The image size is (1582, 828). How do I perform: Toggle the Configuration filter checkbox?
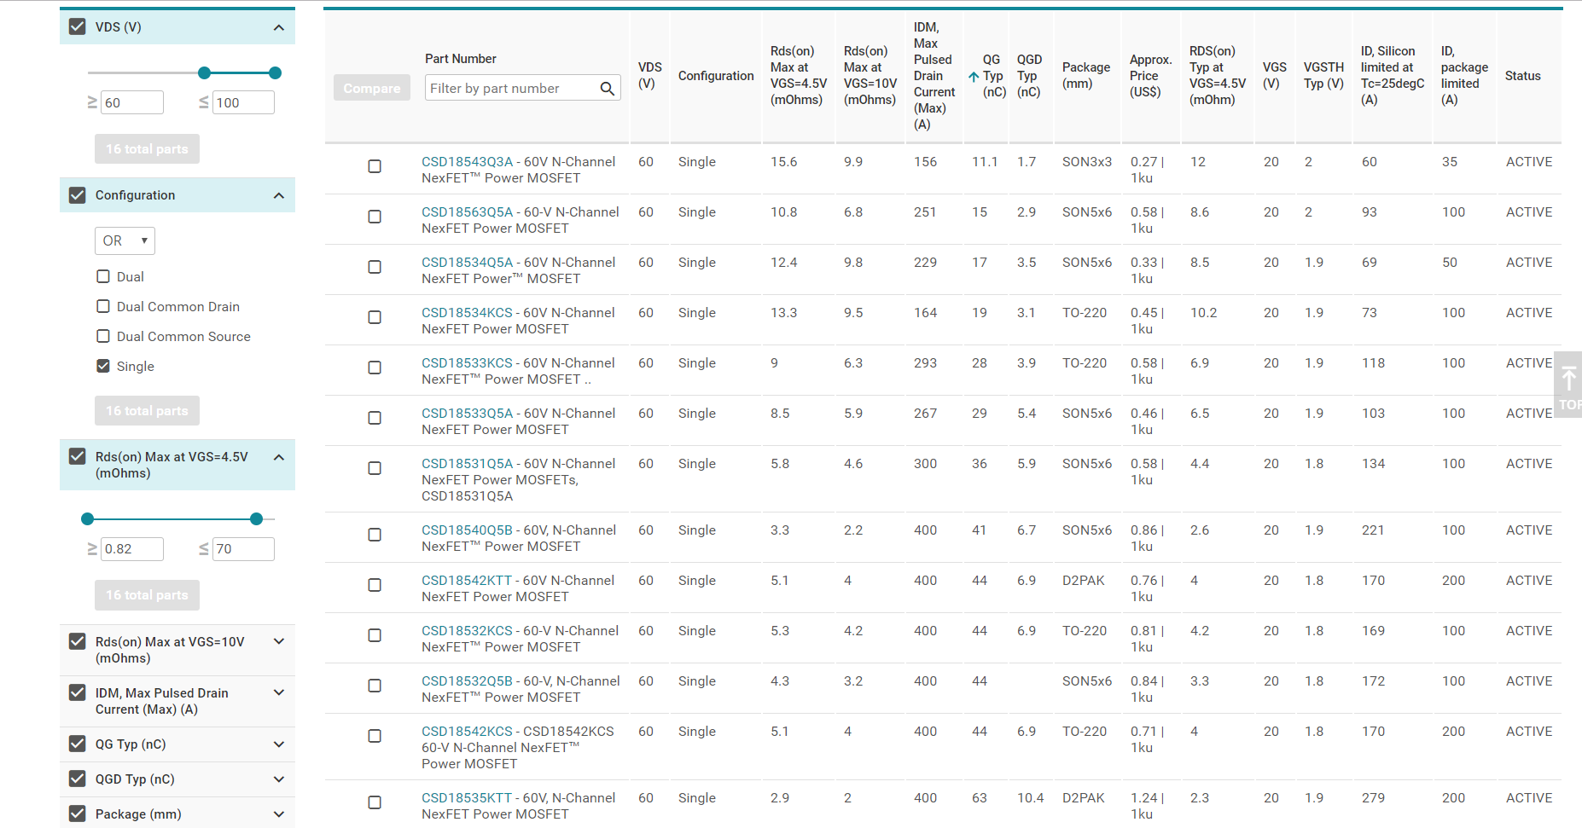pyautogui.click(x=78, y=195)
